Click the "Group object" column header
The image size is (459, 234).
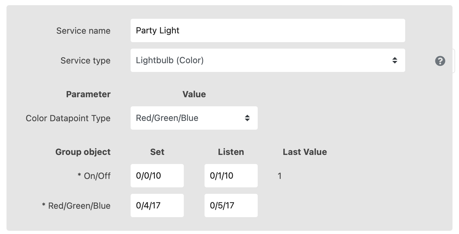click(x=83, y=152)
